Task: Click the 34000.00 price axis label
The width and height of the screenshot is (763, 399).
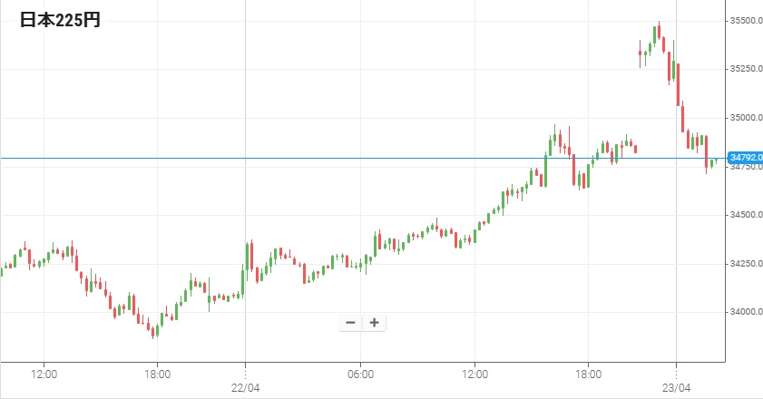Action: pos(745,312)
